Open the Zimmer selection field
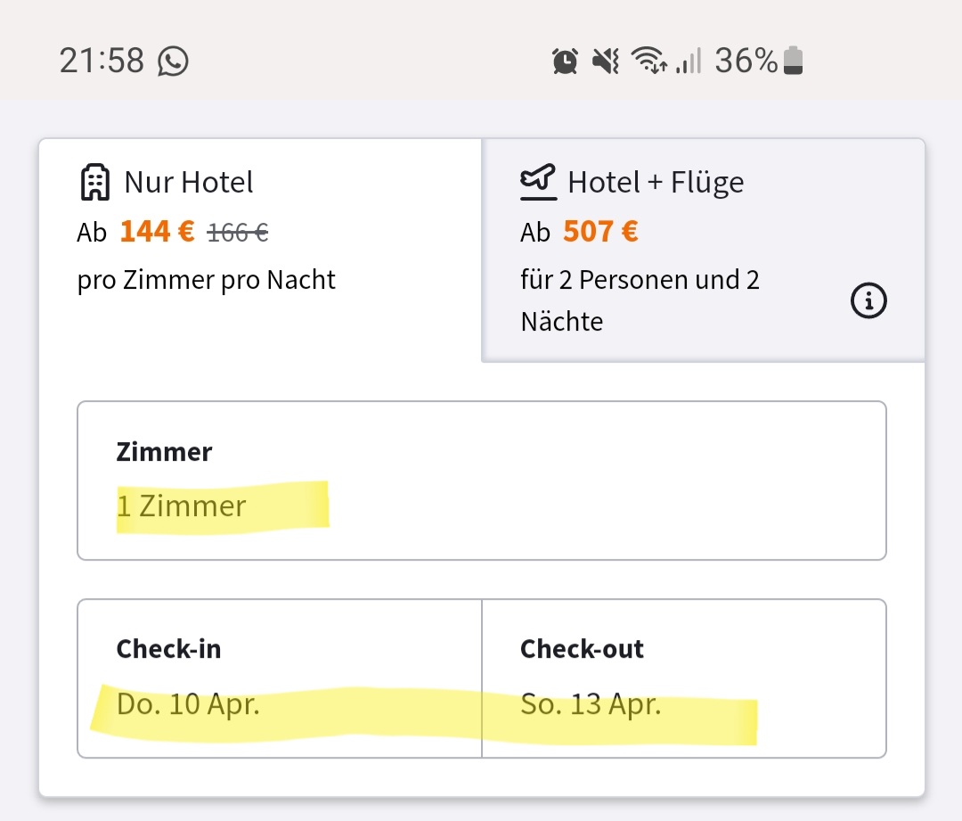Viewport: 962px width, 821px height. tap(481, 480)
